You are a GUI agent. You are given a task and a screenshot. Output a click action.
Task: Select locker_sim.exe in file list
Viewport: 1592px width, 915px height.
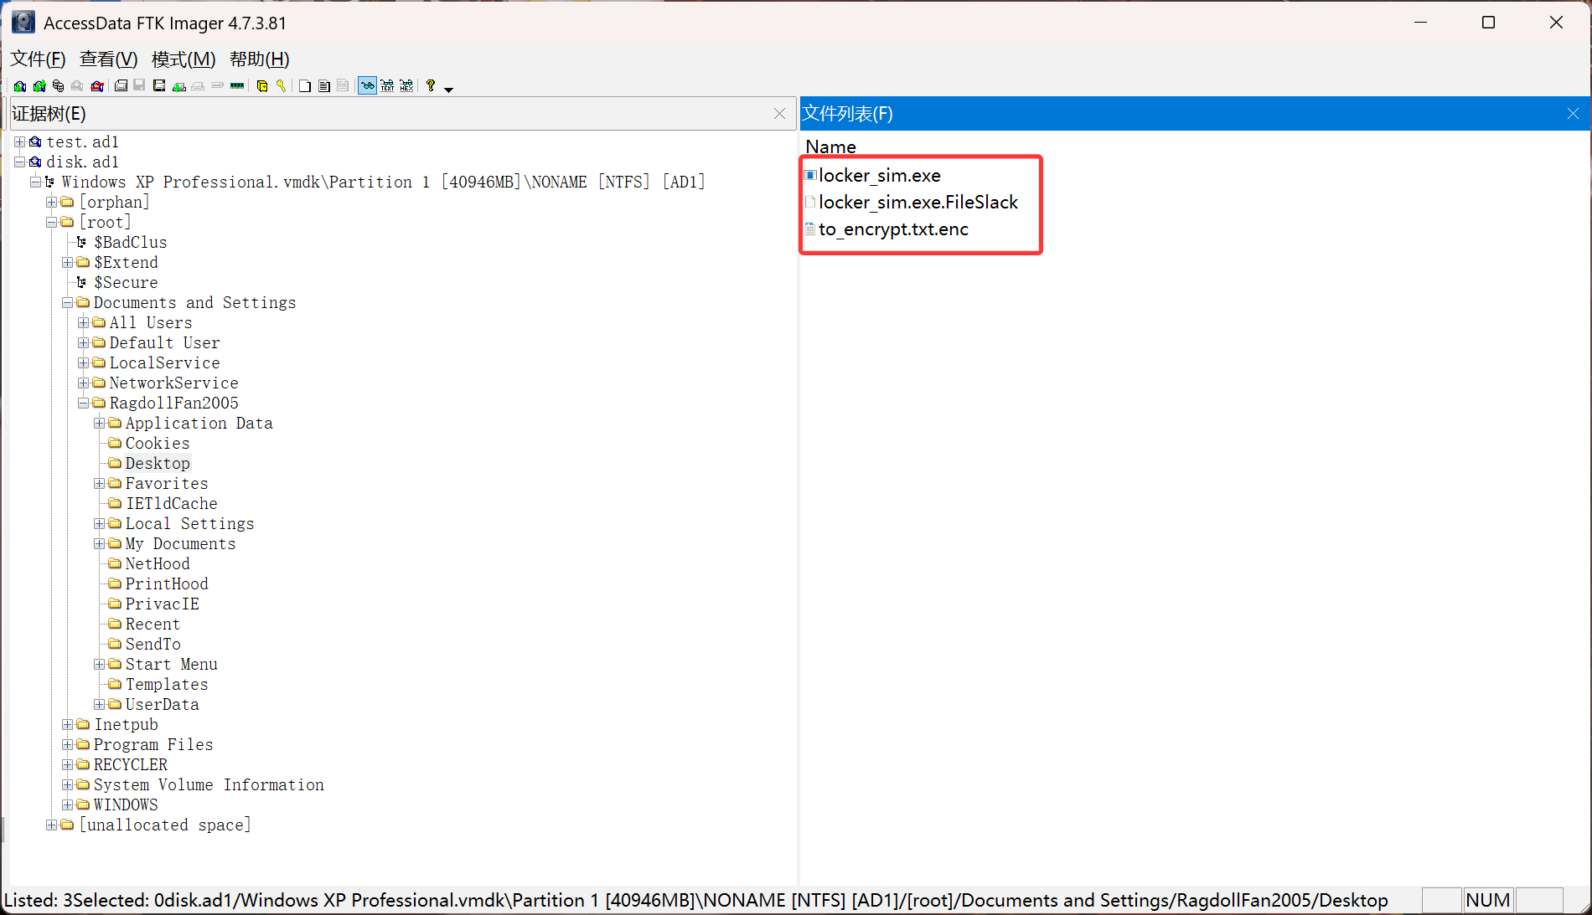click(x=880, y=176)
